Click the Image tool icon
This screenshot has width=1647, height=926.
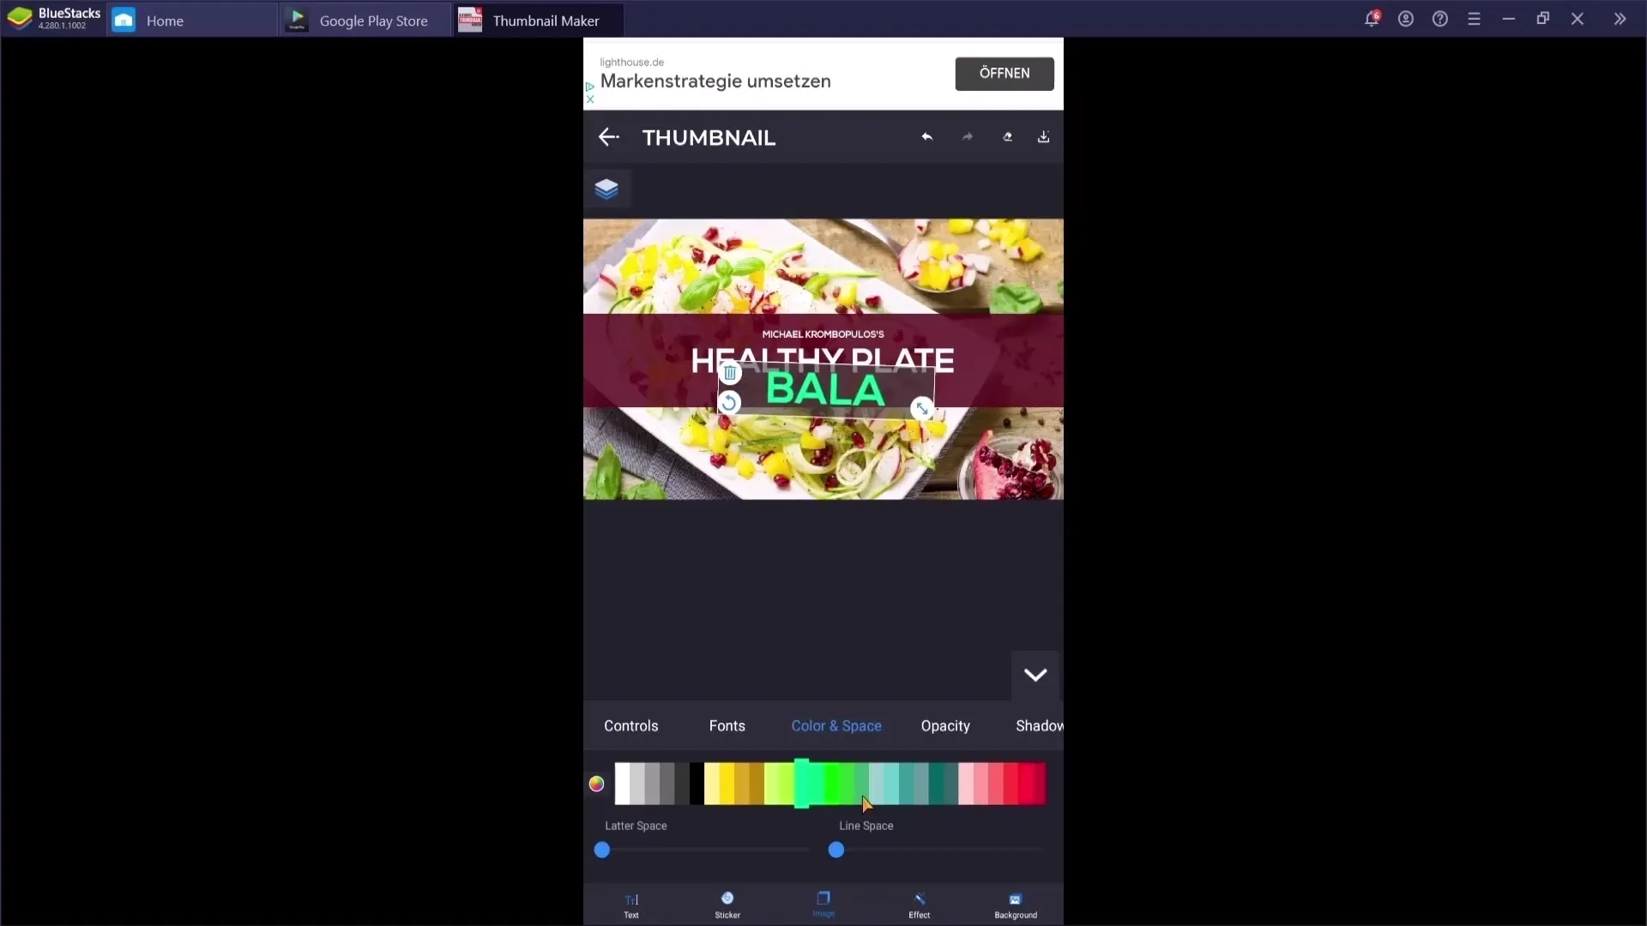tap(823, 905)
